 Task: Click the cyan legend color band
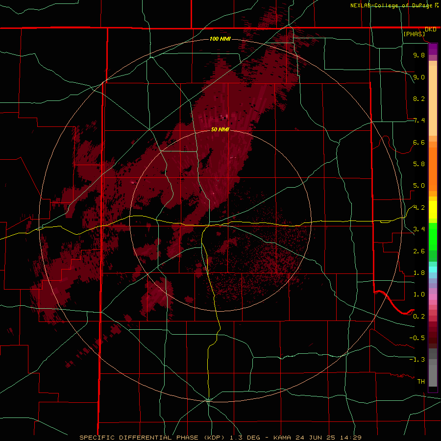[x=433, y=269]
